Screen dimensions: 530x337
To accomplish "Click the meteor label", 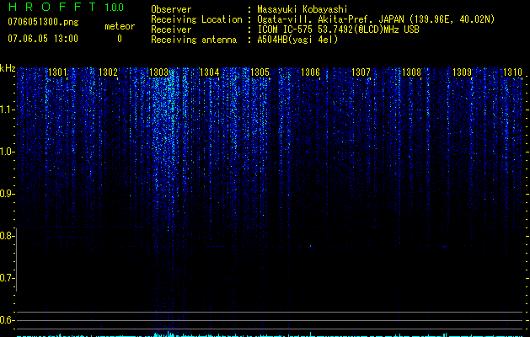I will pyautogui.click(x=120, y=26).
